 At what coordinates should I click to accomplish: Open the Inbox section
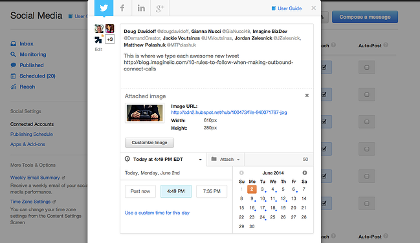[x=27, y=43]
